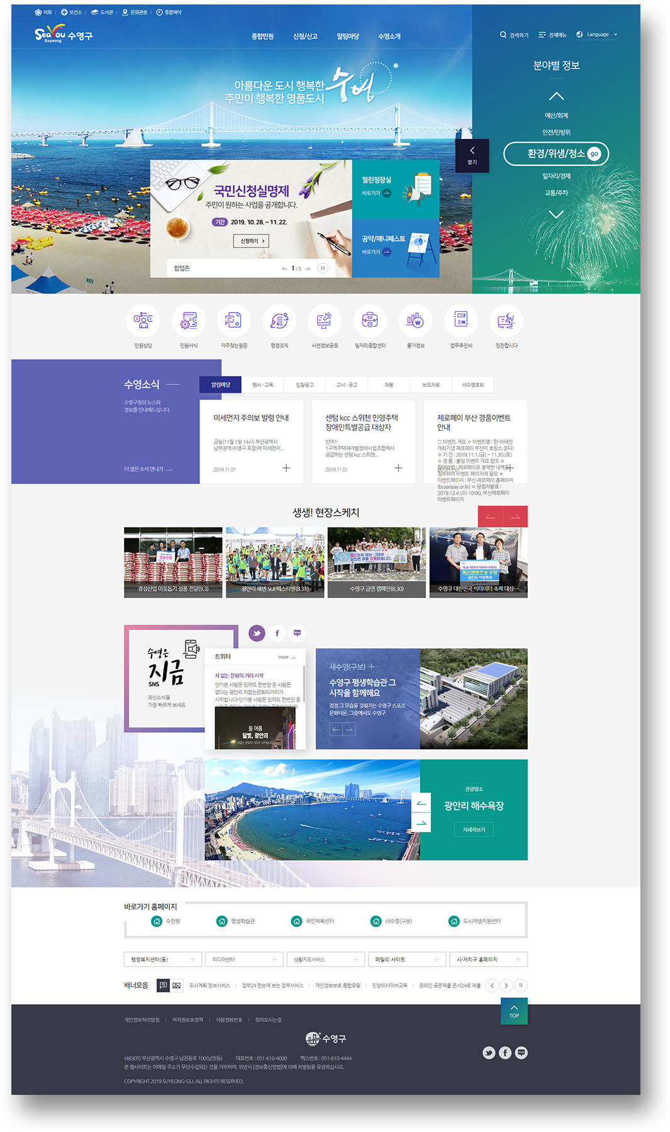Open the 도시재생지원센터 home icon shortcut
670x1132 pixels.
pos(454,921)
